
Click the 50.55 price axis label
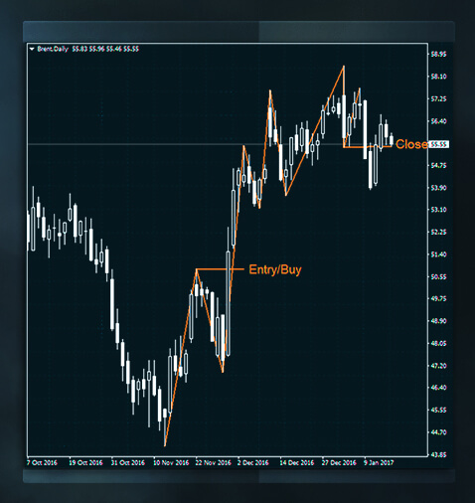click(x=438, y=276)
